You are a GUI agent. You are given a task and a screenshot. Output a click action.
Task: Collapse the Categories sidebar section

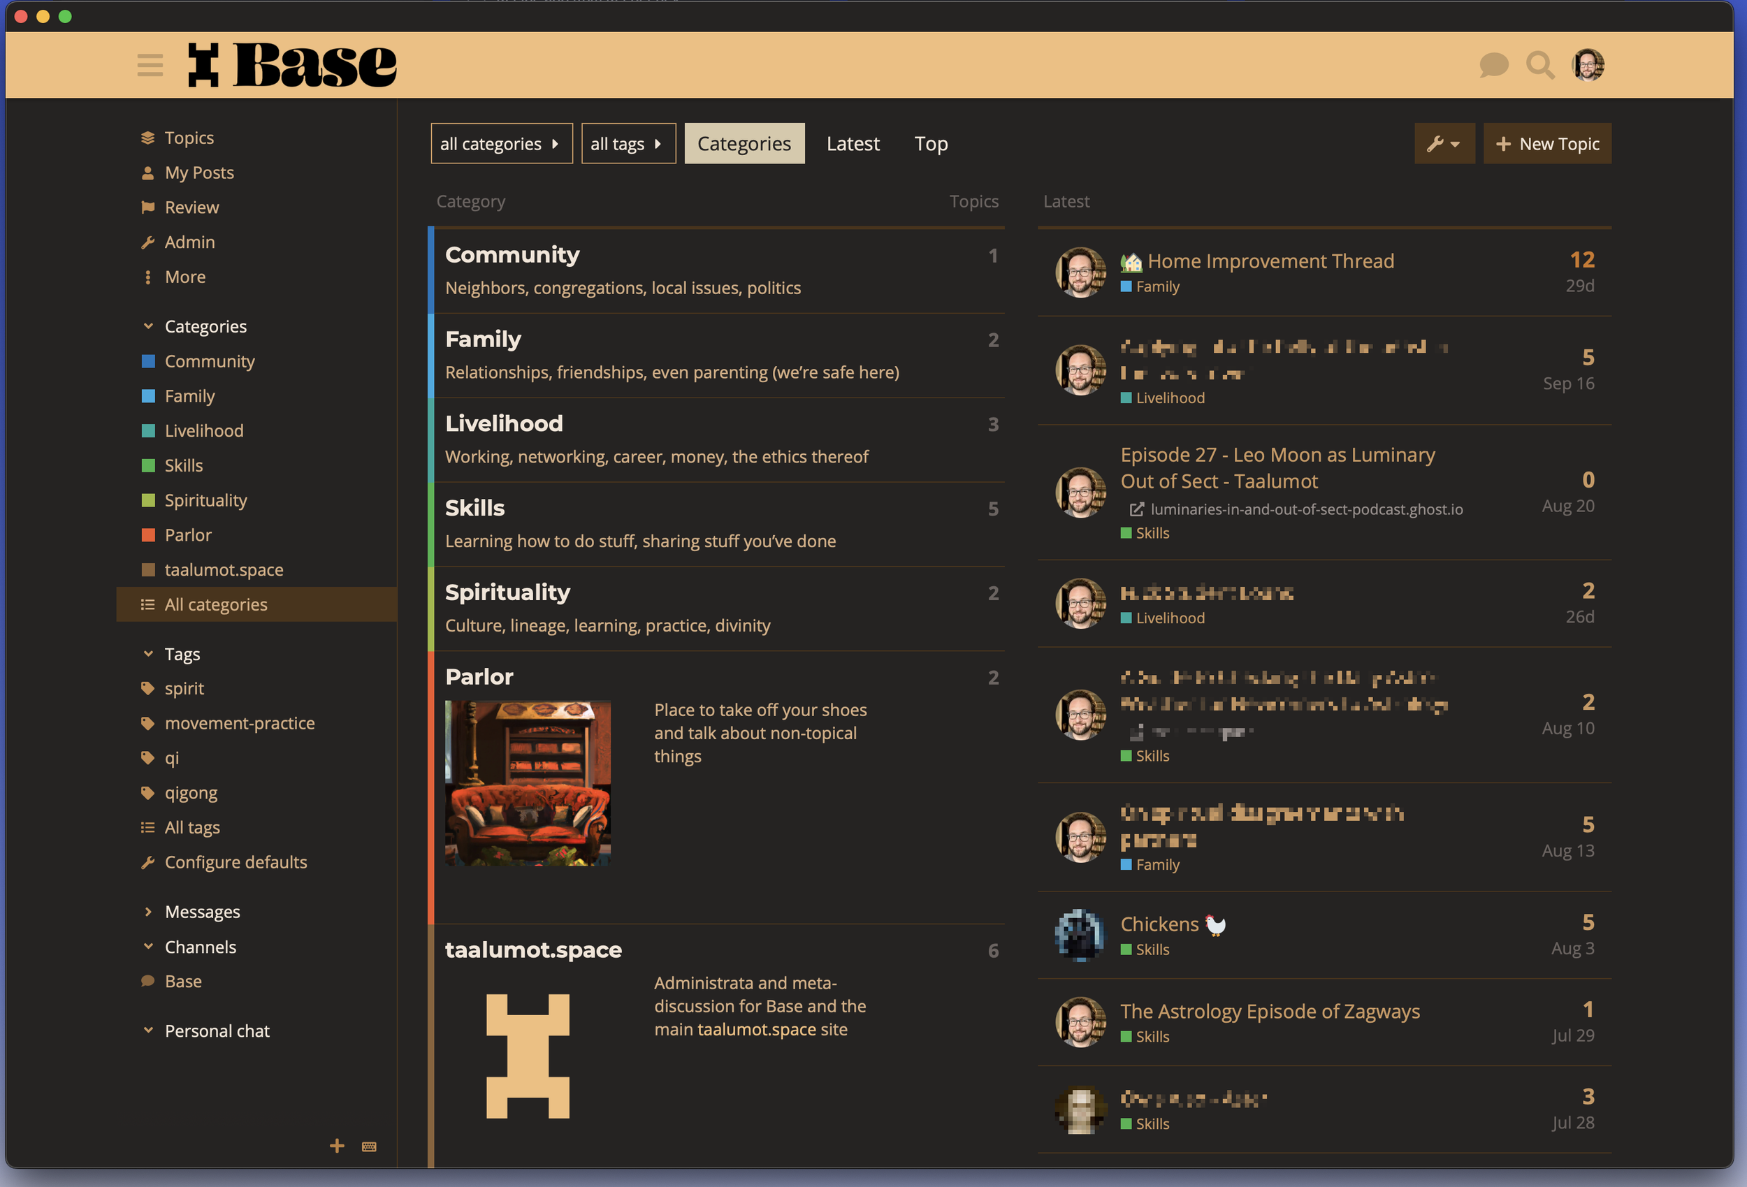point(148,326)
